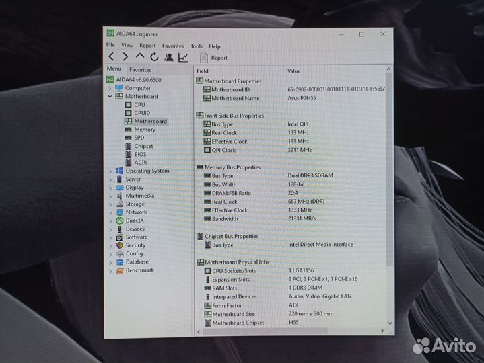Image resolution: width=484 pixels, height=363 pixels.
Task: Switch to the Favorites tab
Action: click(140, 70)
